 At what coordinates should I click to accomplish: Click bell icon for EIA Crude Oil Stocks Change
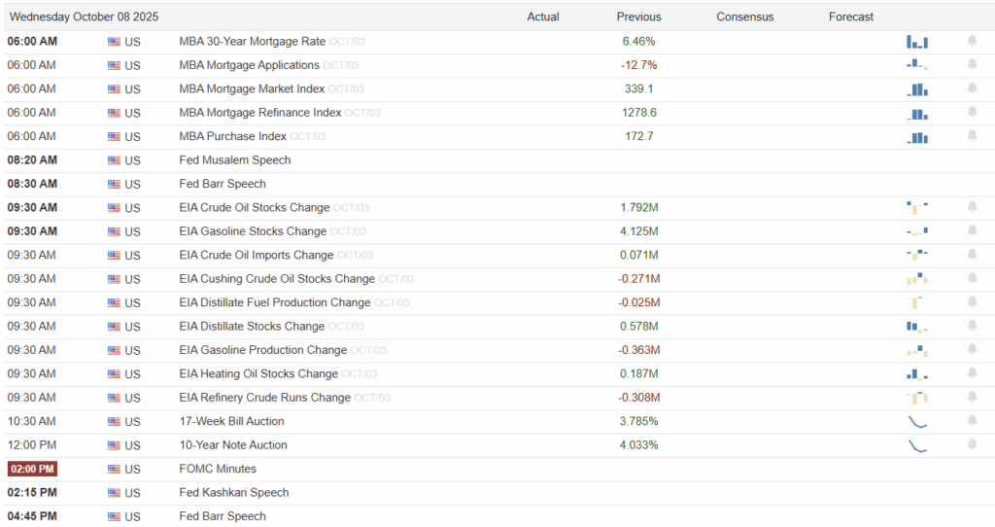coord(972,207)
